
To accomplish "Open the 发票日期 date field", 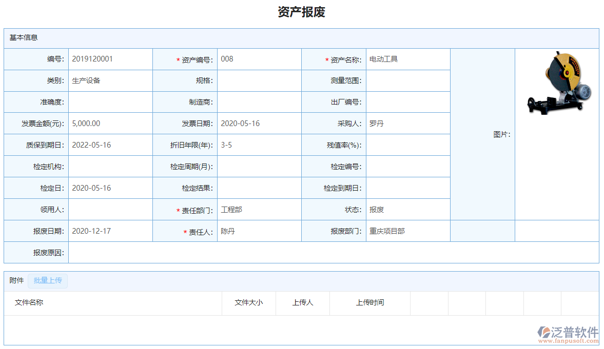I will 259,124.
